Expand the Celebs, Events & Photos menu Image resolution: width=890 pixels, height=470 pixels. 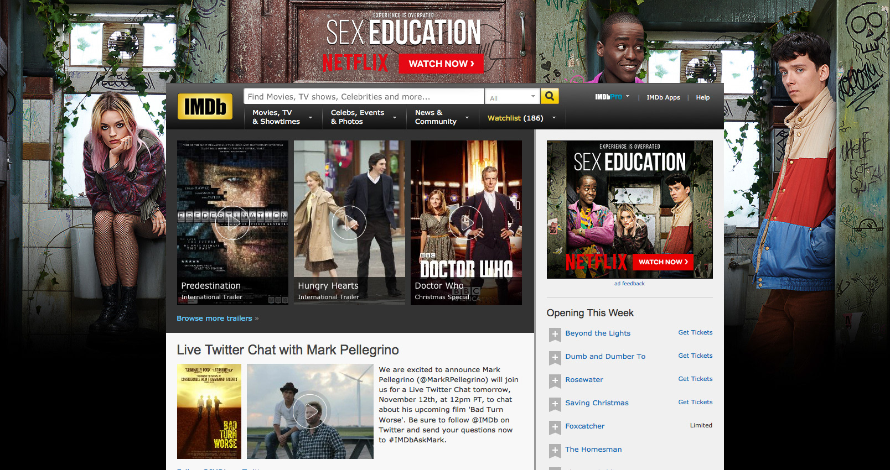tap(363, 117)
